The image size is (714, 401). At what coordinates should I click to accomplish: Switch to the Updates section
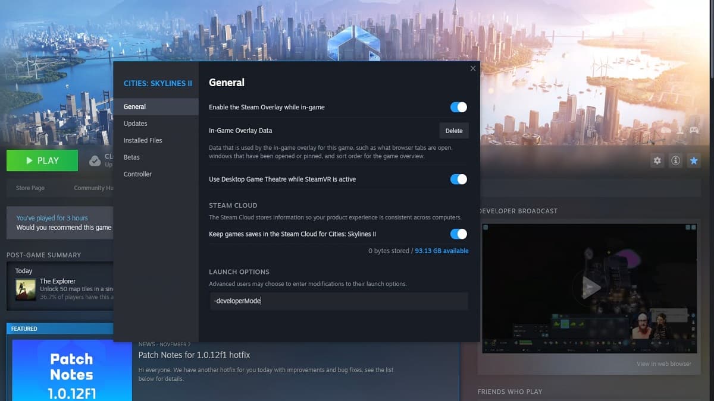[135, 123]
